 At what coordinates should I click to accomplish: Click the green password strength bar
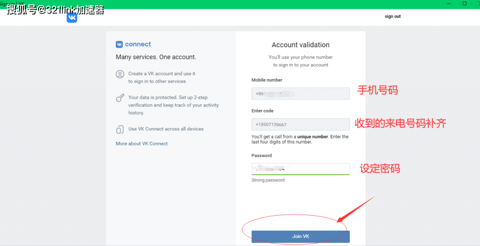pyautogui.click(x=300, y=174)
